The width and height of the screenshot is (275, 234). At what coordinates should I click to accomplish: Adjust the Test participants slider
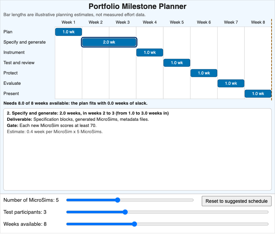167,212
